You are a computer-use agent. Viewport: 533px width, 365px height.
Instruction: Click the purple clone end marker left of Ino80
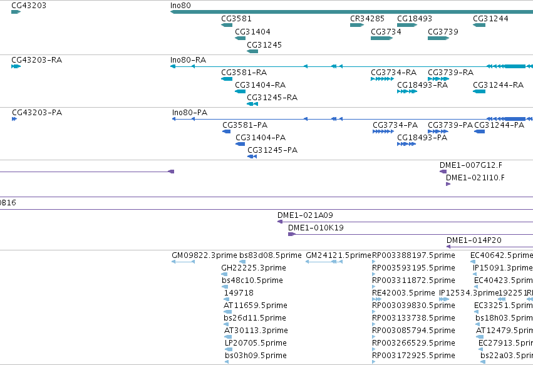[172, 172]
